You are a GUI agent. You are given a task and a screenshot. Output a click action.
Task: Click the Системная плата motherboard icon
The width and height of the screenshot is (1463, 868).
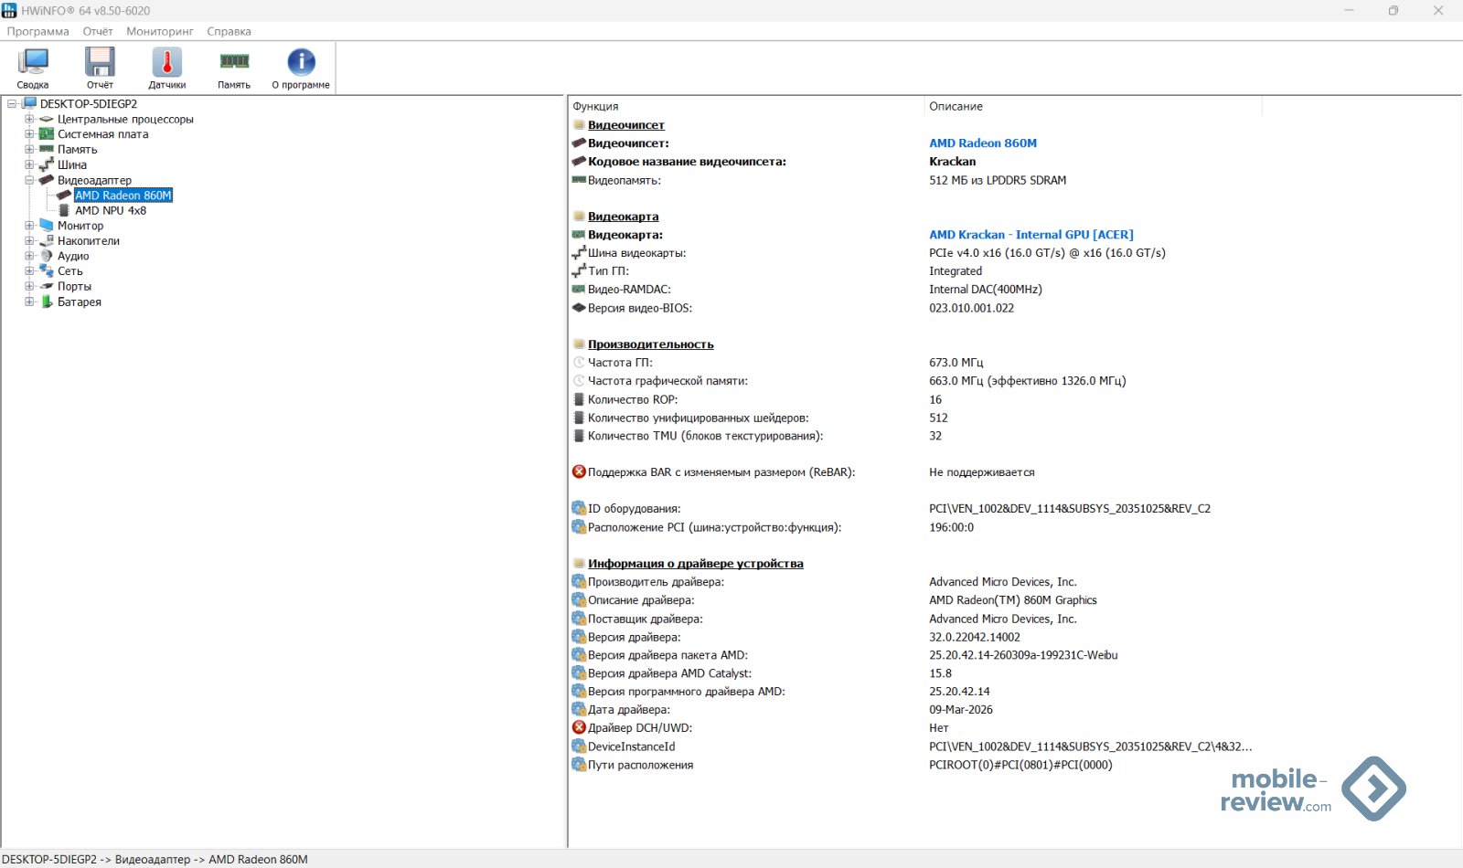(47, 134)
